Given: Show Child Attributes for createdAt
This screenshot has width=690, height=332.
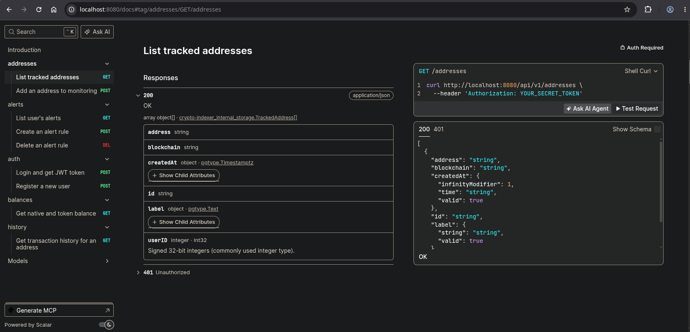Looking at the screenshot, I should point(184,175).
